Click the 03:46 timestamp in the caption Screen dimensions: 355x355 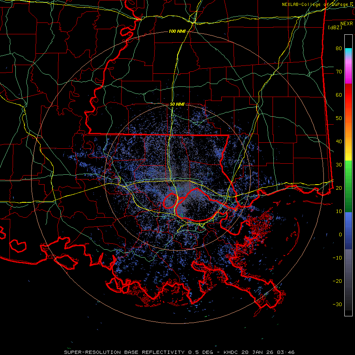pos(286,352)
